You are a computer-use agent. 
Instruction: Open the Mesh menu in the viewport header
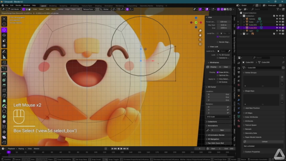[x=54, y=9]
